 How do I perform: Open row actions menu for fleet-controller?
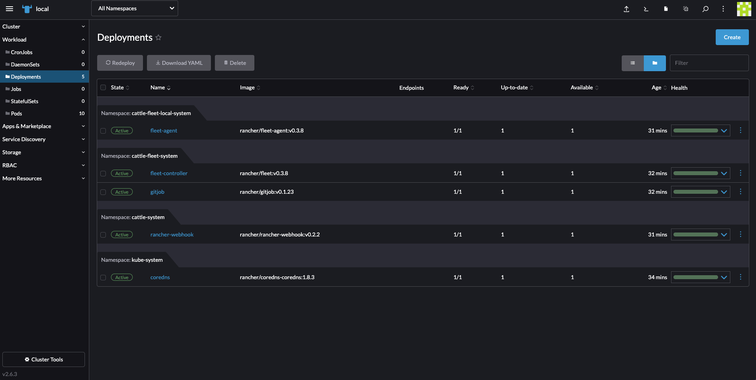pyautogui.click(x=741, y=173)
